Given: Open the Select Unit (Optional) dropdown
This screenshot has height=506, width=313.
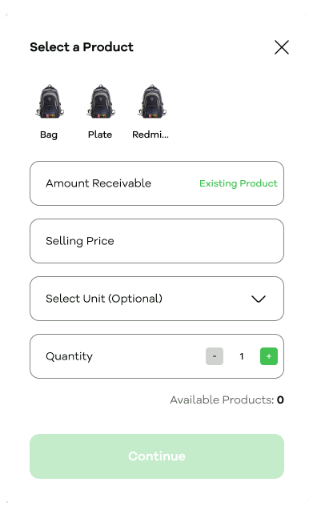Looking at the screenshot, I should [157, 299].
